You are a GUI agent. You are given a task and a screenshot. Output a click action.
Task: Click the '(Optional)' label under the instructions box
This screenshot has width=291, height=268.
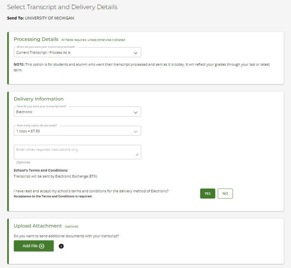(x=23, y=162)
